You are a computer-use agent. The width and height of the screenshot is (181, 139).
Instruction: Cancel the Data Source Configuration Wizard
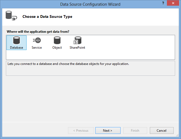(x=161, y=131)
